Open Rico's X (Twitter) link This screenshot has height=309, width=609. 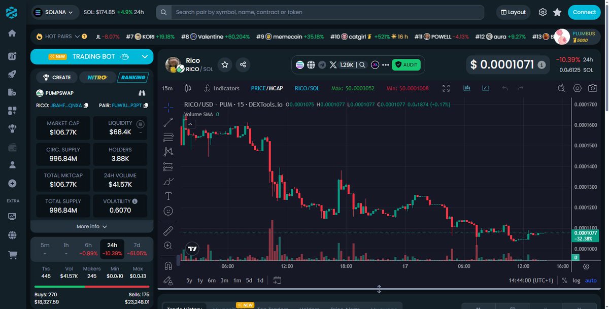[x=333, y=65]
